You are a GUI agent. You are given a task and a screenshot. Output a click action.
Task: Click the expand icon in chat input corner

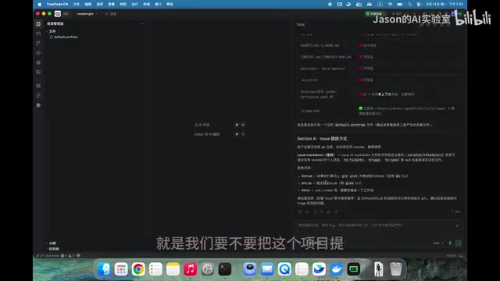(x=458, y=226)
